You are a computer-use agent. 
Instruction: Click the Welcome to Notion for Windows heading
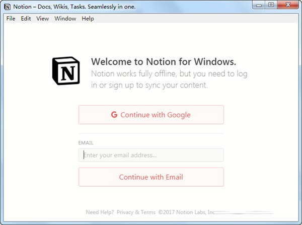tap(164, 62)
